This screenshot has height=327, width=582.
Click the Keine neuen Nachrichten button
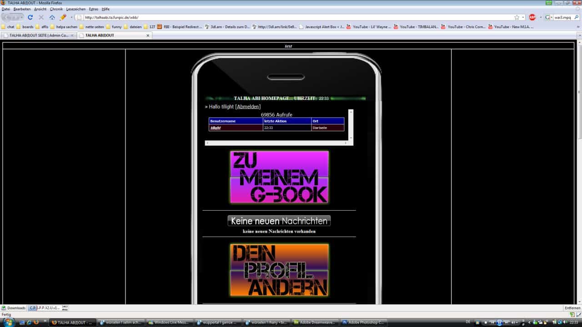point(279,221)
